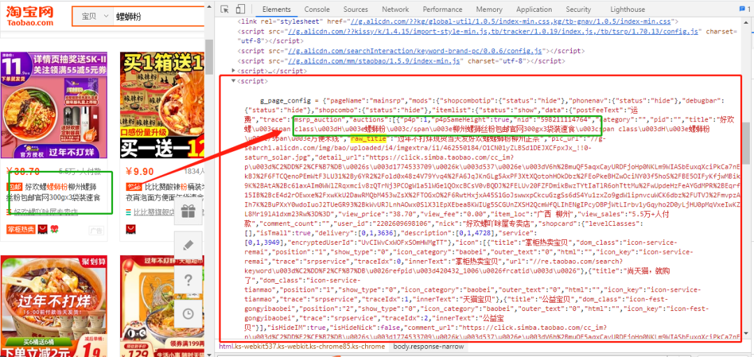754x357 pixels.
Task: Switch to the Console tab
Action: (317, 9)
